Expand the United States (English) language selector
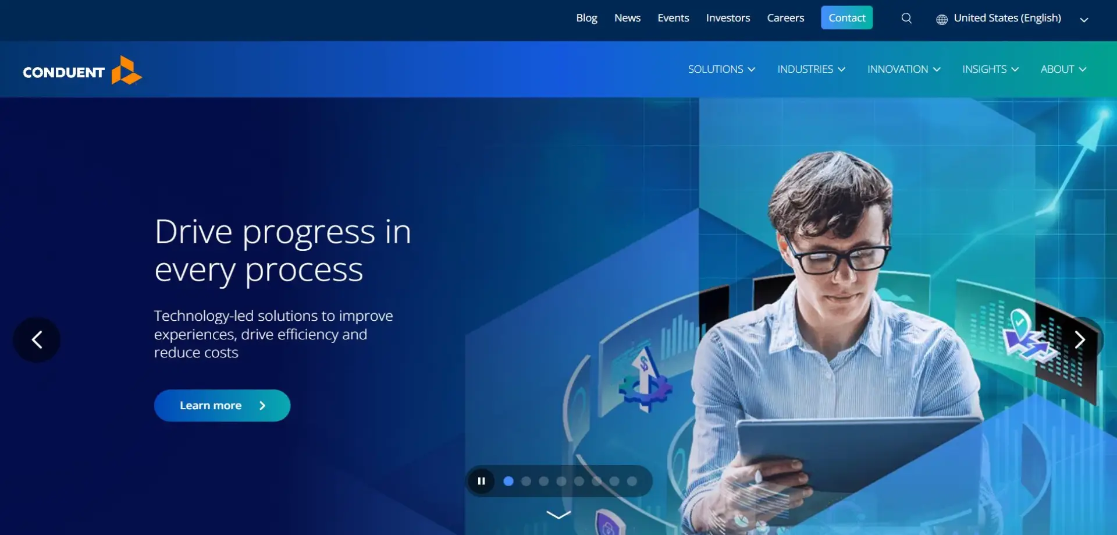 tap(1008, 18)
